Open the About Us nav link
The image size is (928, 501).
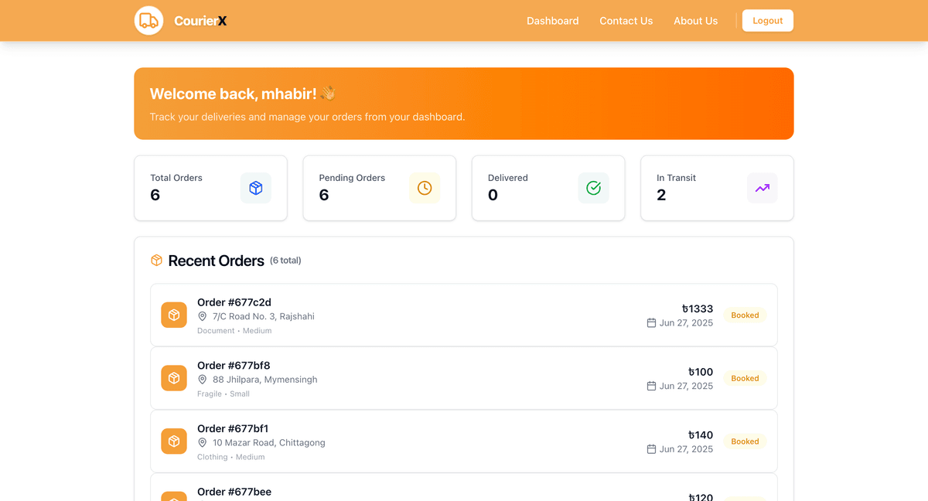[x=695, y=21]
